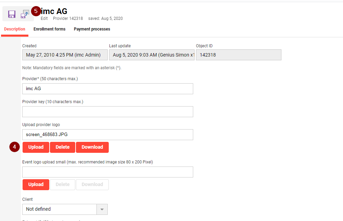Select the provider logo filename field

(108, 135)
